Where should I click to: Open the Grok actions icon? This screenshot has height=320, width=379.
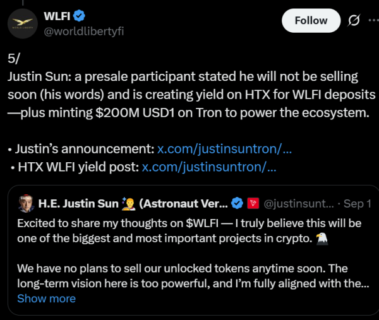(x=354, y=21)
